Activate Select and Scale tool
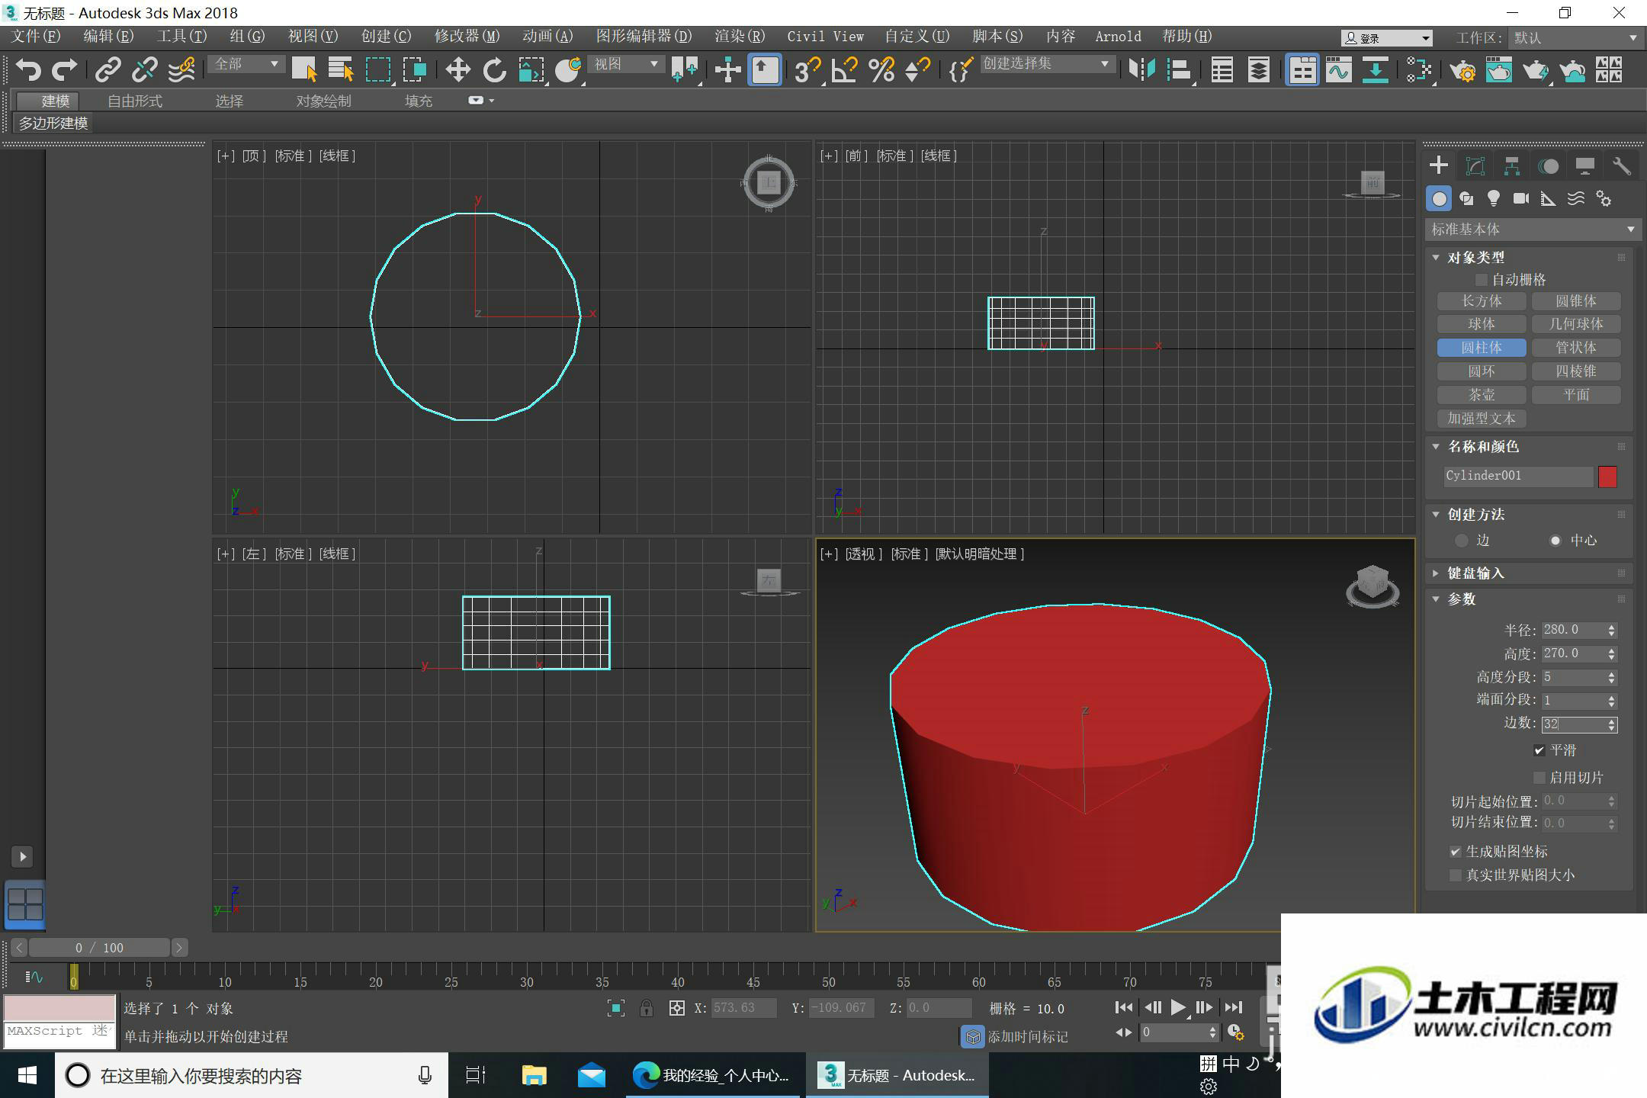The image size is (1647, 1098). click(x=531, y=70)
